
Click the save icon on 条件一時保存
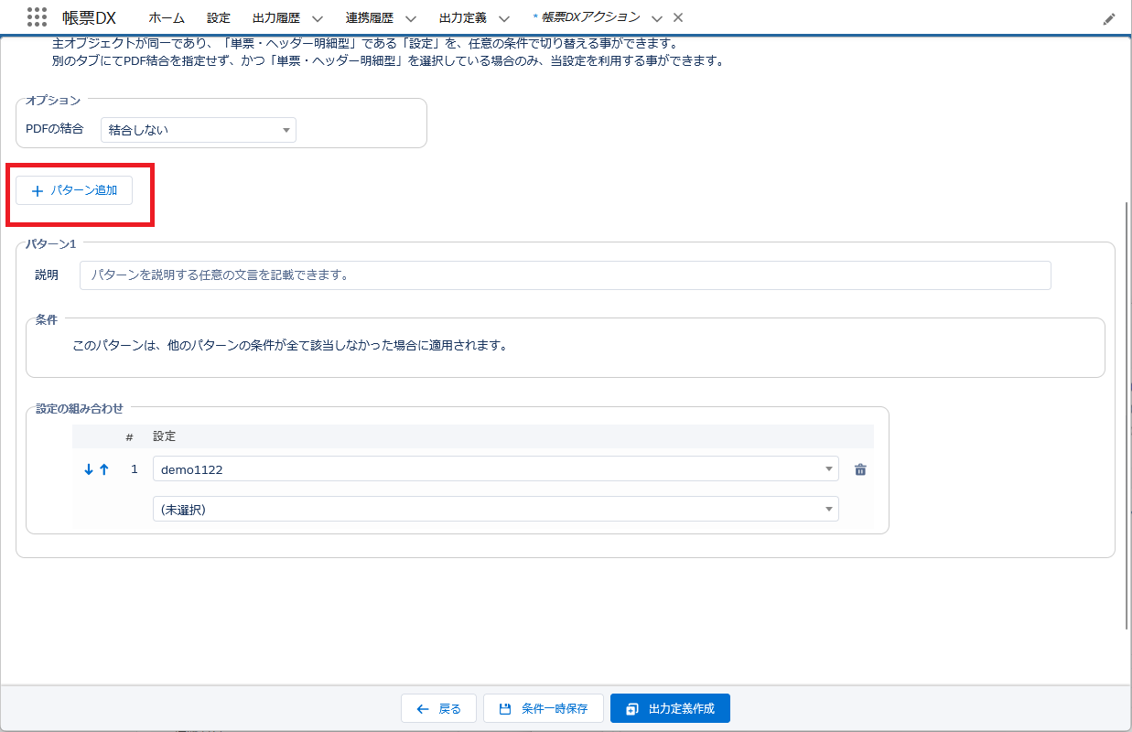pyautogui.click(x=503, y=707)
